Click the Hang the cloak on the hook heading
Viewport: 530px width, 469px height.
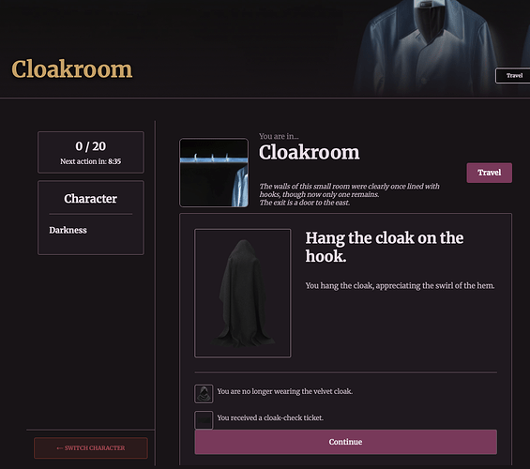click(385, 247)
